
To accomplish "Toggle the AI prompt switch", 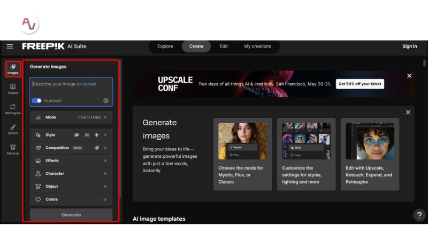I will (36, 101).
